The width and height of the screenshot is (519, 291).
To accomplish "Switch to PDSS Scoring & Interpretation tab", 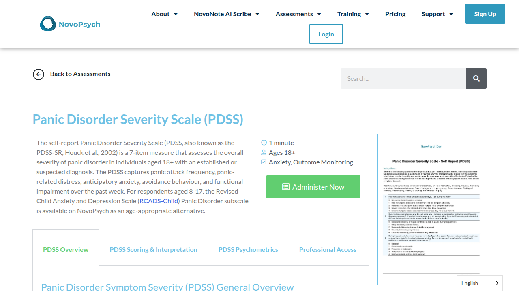I will 154,249.
